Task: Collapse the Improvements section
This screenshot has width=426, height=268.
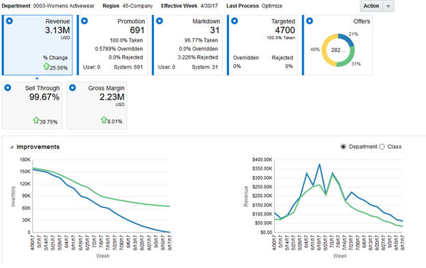Action: click(x=12, y=147)
